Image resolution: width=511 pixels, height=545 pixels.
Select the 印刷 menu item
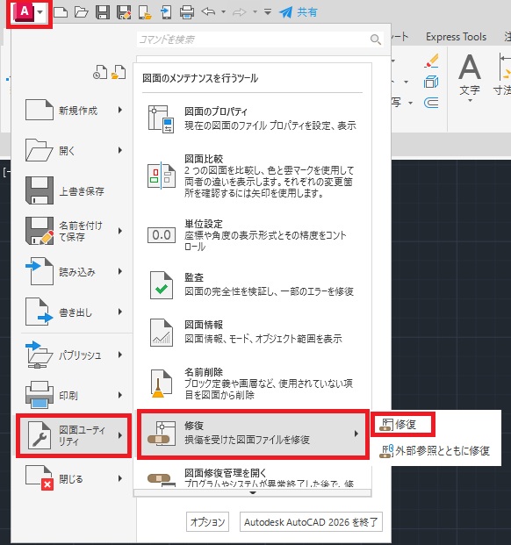point(74,395)
